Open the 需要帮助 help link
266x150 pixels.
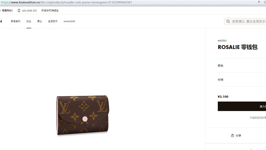coord(7,11)
